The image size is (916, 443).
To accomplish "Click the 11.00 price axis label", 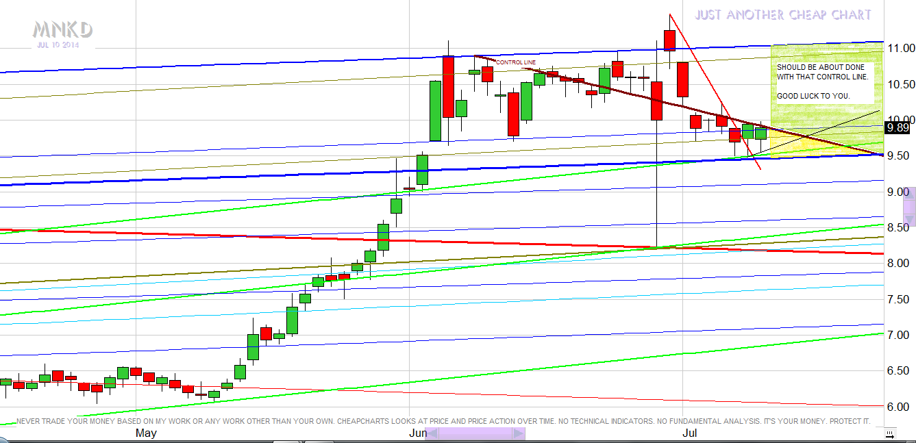I will click(x=900, y=49).
